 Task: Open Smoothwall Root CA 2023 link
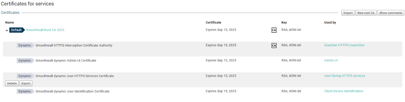45,30
